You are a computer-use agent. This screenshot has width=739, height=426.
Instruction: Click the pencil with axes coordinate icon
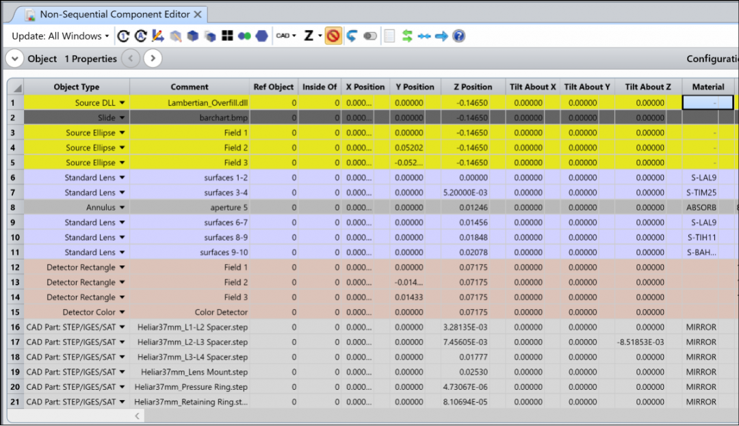[x=158, y=36]
